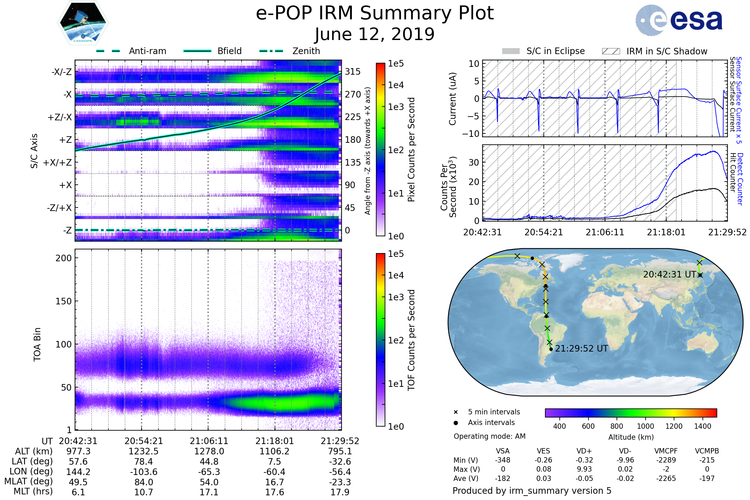Click the IRM in S/C Shadow hatched patch
The image size is (750, 500).
pyautogui.click(x=611, y=51)
